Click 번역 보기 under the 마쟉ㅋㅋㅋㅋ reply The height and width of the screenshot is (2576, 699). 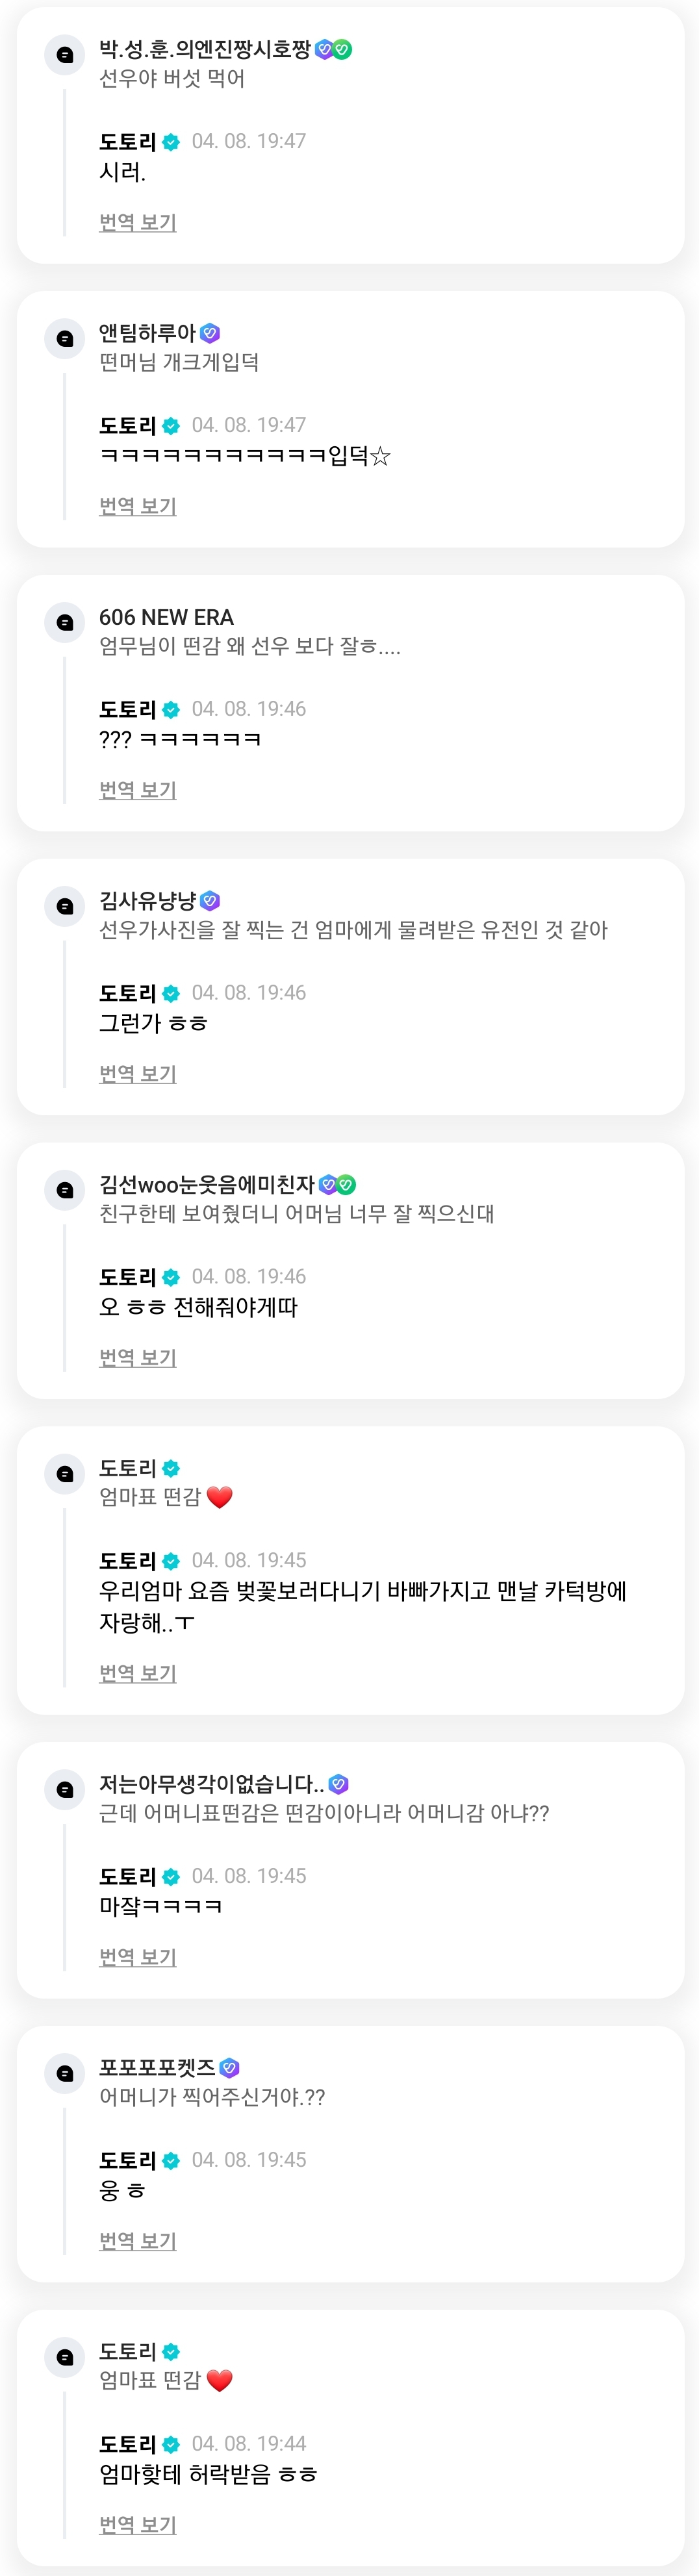(137, 1957)
